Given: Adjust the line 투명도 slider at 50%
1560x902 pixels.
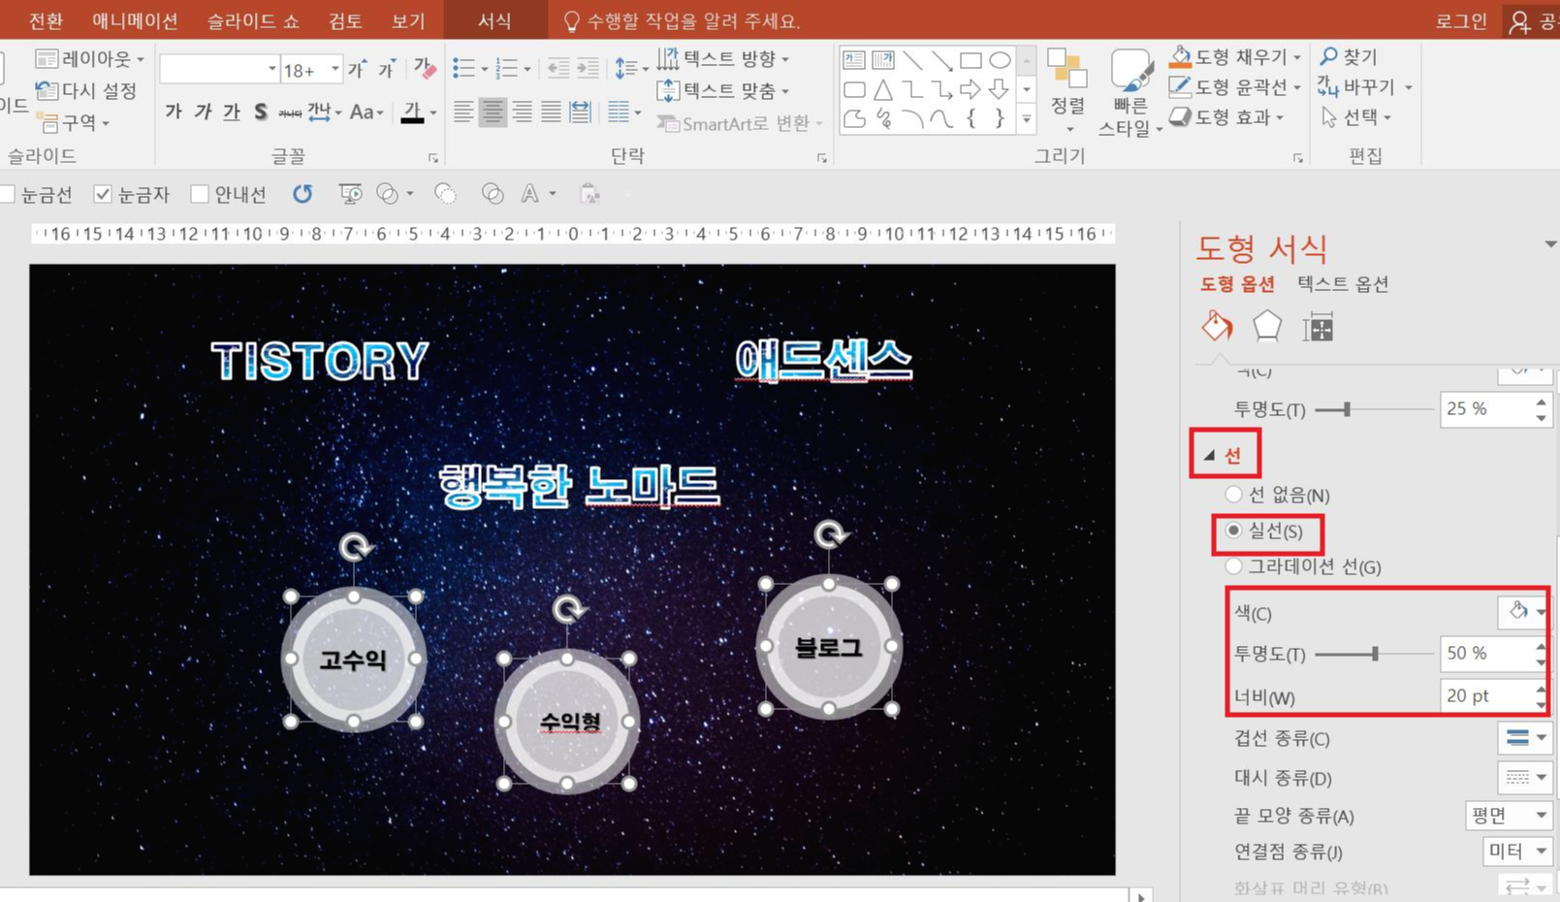Looking at the screenshot, I should click(1375, 654).
